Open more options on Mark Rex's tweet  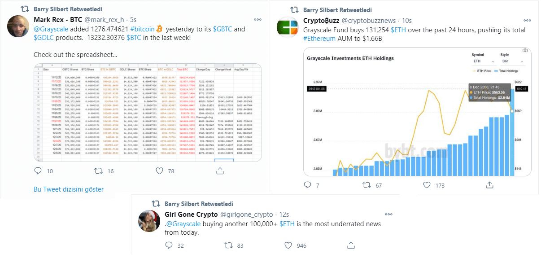tap(257, 20)
